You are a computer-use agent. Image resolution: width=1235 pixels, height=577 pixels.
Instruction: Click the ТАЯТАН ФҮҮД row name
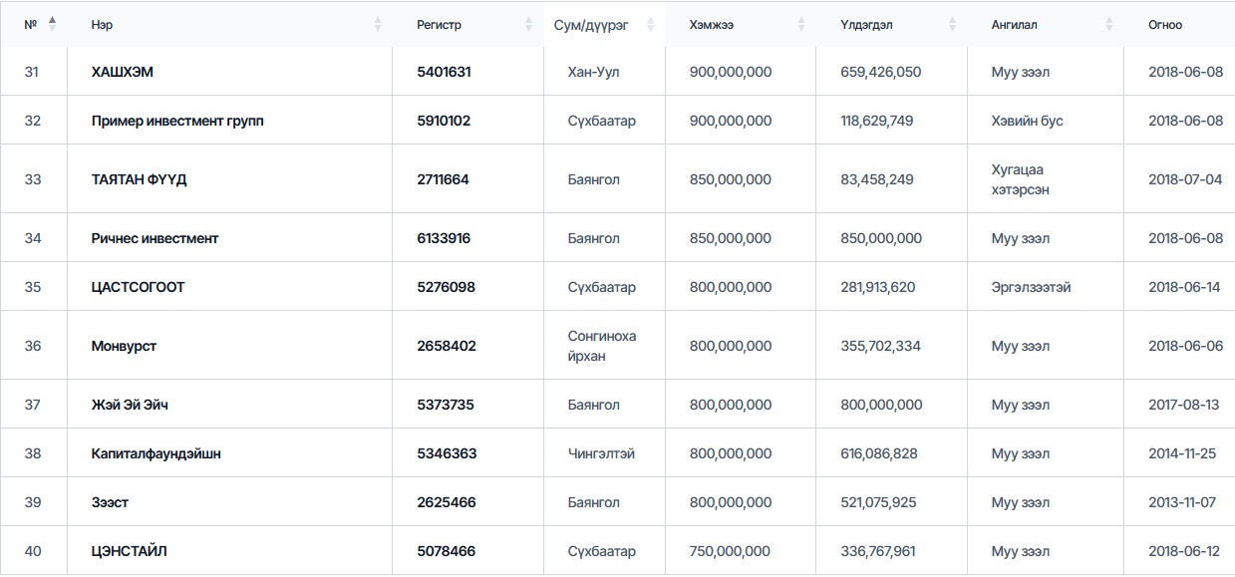tap(139, 179)
